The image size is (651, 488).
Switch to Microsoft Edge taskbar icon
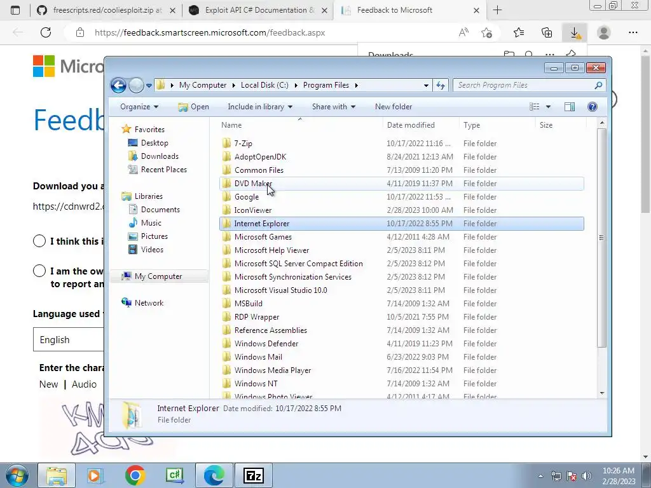click(214, 475)
